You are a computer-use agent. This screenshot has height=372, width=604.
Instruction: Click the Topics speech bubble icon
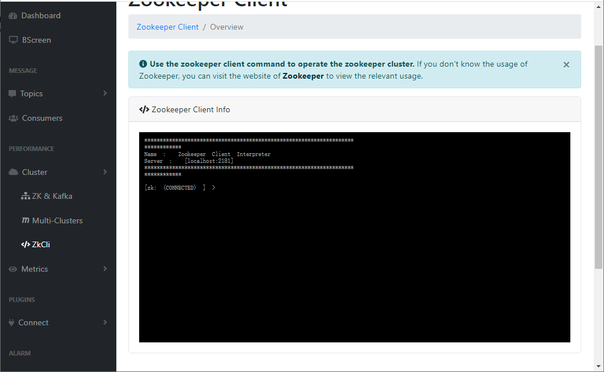(x=13, y=93)
